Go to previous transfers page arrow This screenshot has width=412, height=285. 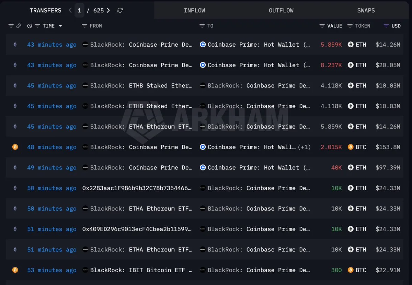70,10
